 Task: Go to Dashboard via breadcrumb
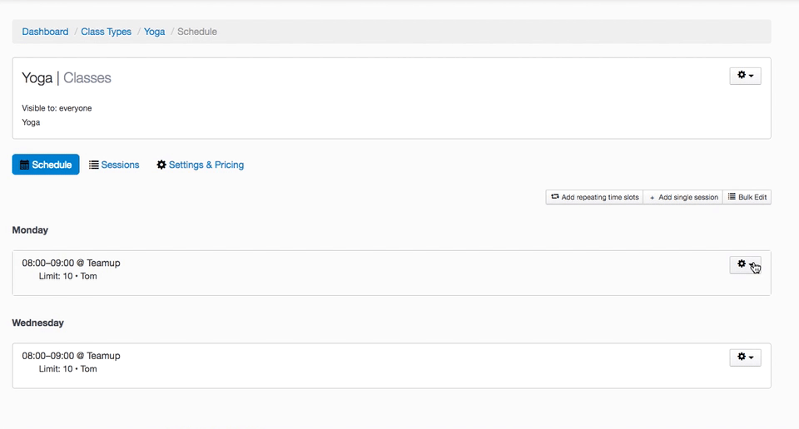[45, 32]
